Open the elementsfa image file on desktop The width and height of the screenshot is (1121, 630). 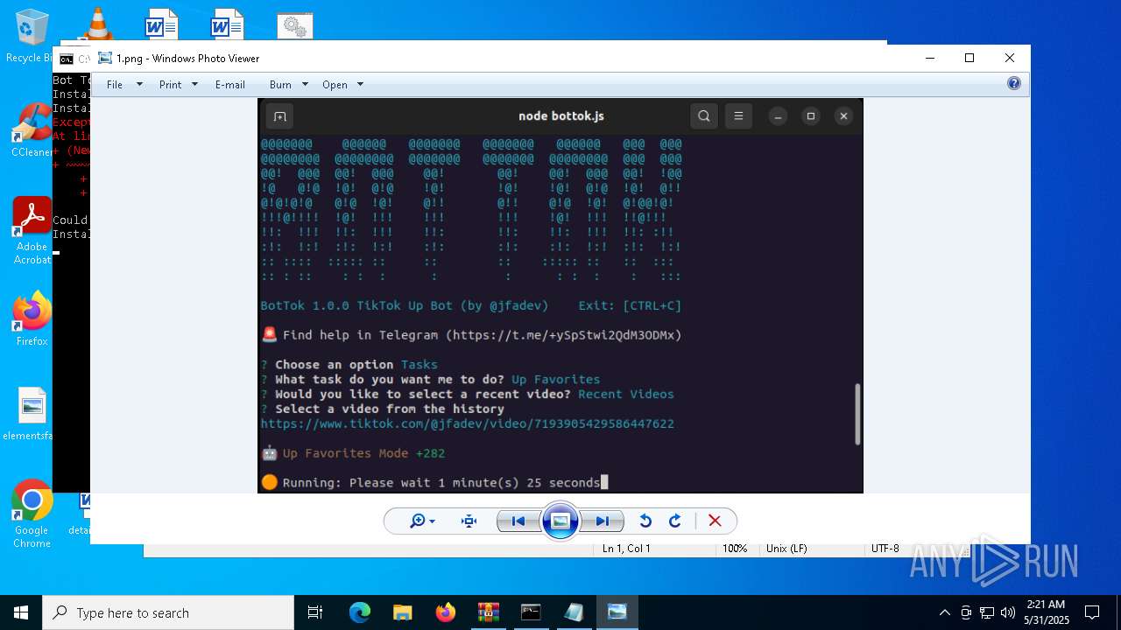point(32,413)
